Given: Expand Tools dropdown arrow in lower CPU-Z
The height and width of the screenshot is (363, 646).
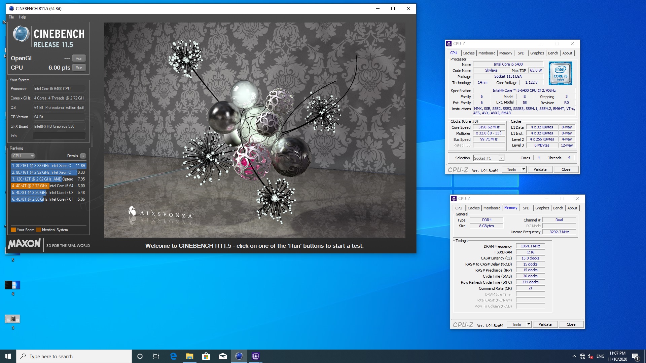Looking at the screenshot, I should [529, 325].
